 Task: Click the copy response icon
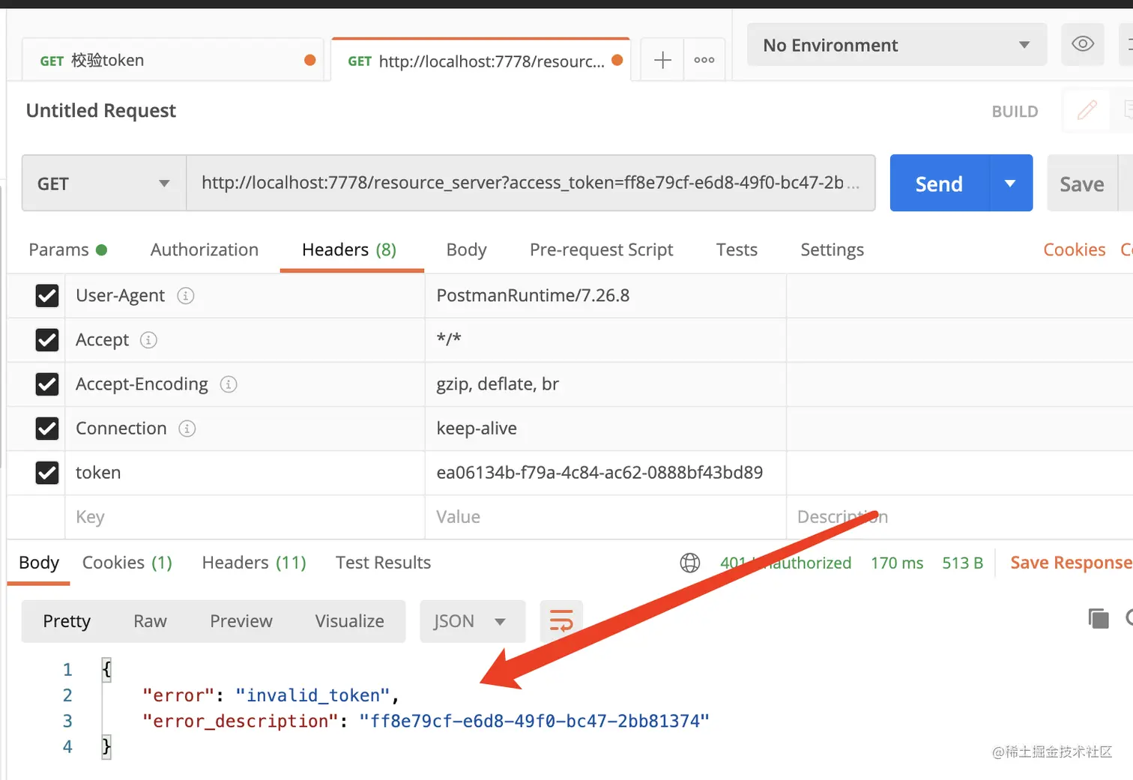click(x=1099, y=618)
